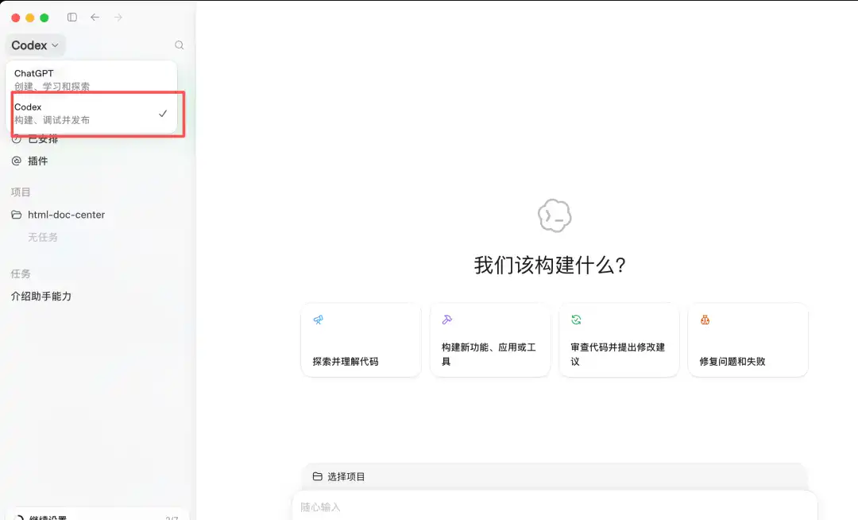Open search with the magnifier icon

(179, 45)
